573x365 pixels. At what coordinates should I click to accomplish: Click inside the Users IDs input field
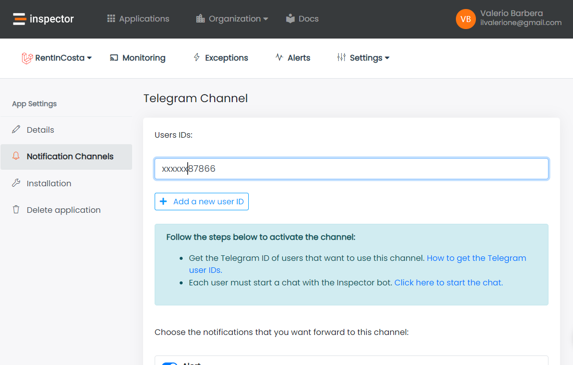click(x=350, y=169)
